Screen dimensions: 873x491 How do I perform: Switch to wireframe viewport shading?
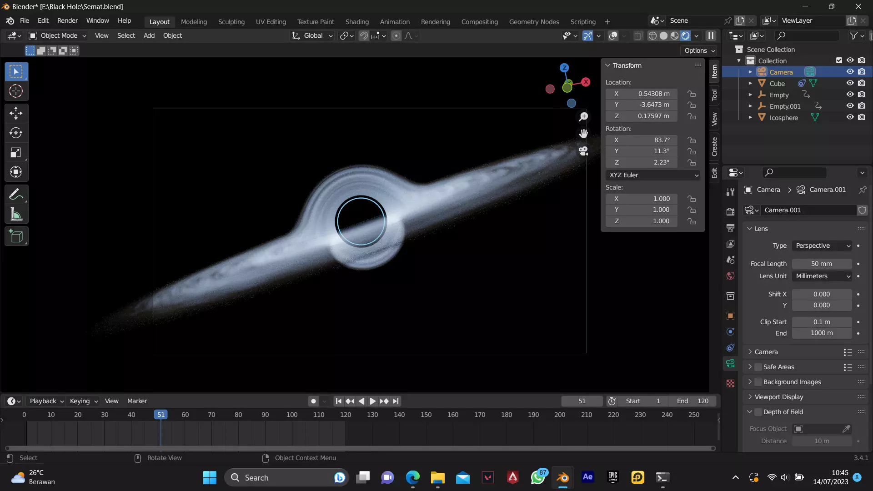652,35
